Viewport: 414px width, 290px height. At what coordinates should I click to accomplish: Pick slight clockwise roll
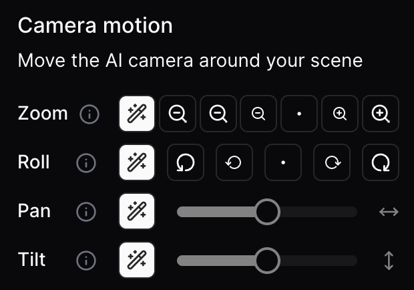[332, 162]
